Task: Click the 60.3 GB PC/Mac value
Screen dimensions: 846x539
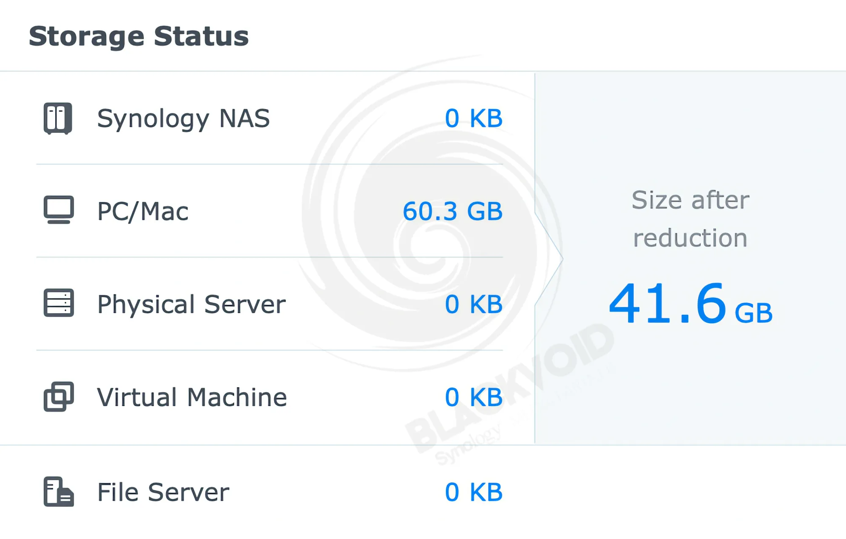Action: [x=453, y=211]
